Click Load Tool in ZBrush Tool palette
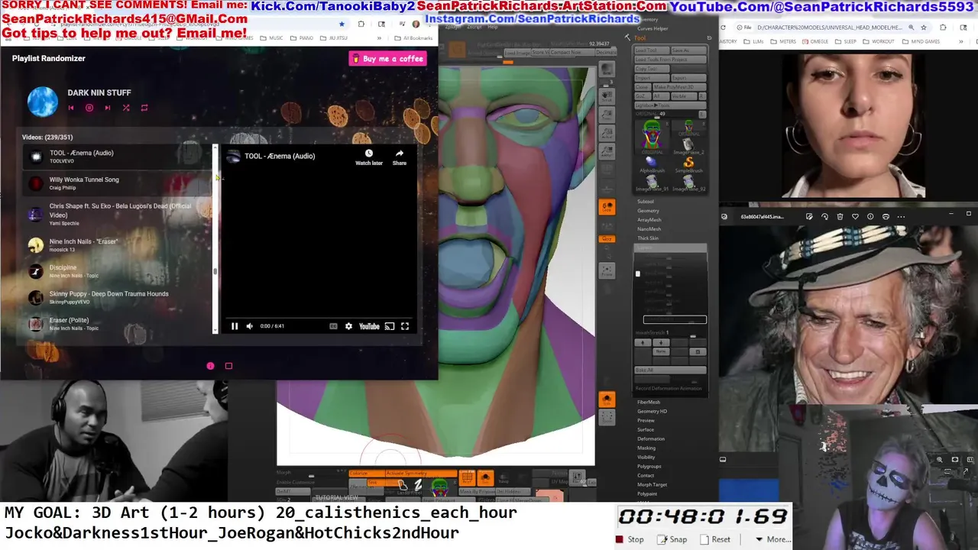Viewport: 978px width, 550px height. pos(651,50)
